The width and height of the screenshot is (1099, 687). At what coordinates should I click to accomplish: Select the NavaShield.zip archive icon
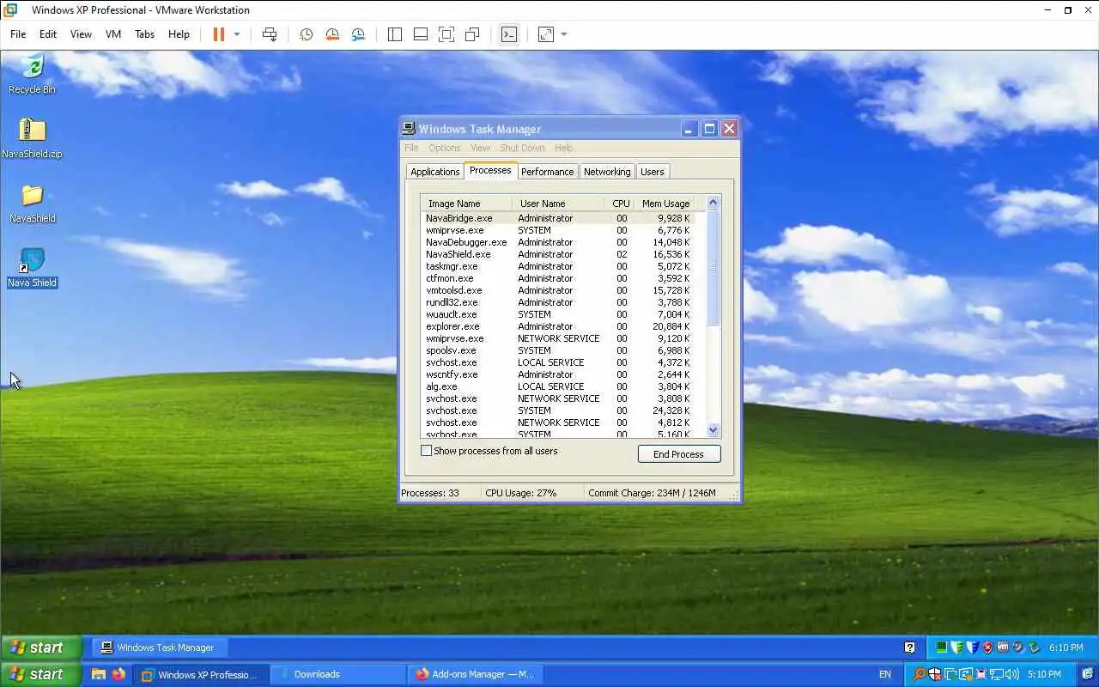[x=32, y=137]
